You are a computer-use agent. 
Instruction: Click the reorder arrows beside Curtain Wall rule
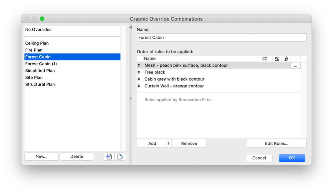(139, 86)
